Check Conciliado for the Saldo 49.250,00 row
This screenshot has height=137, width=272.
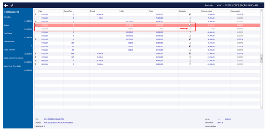[x=190, y=32]
